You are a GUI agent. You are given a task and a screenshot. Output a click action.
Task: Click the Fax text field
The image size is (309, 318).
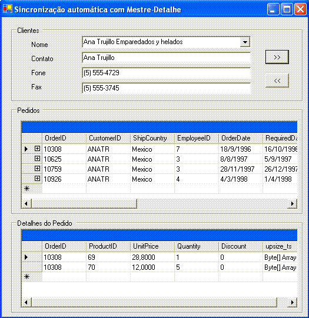click(x=167, y=88)
